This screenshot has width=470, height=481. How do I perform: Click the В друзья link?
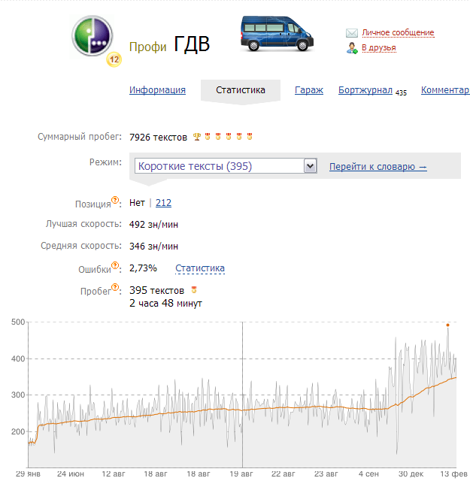click(x=379, y=48)
